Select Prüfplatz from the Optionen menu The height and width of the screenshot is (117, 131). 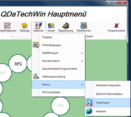click(58, 37)
